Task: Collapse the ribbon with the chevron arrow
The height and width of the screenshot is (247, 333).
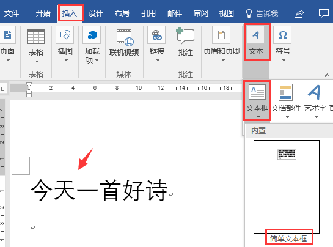Action: point(327,75)
